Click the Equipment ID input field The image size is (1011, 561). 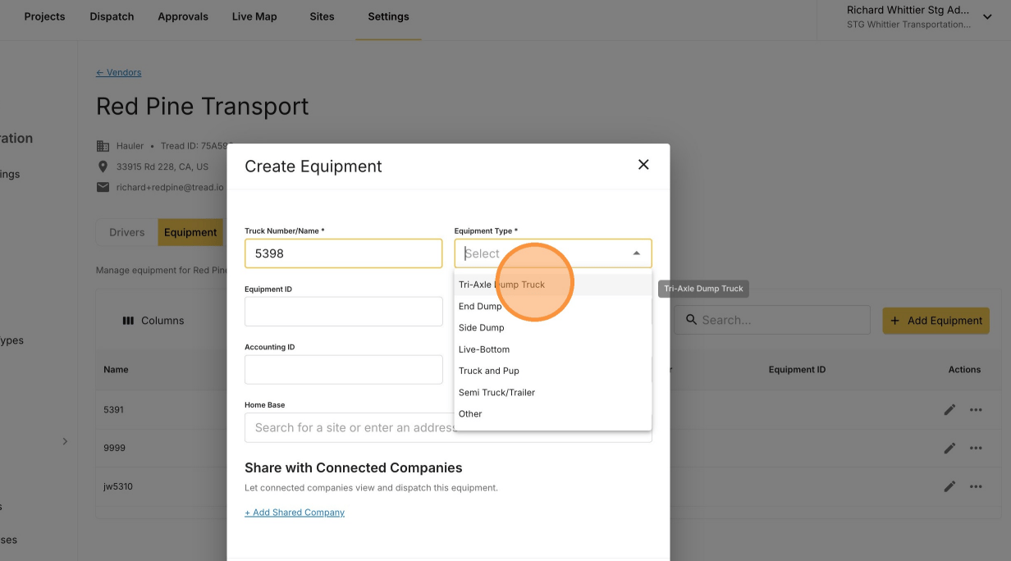tap(343, 312)
